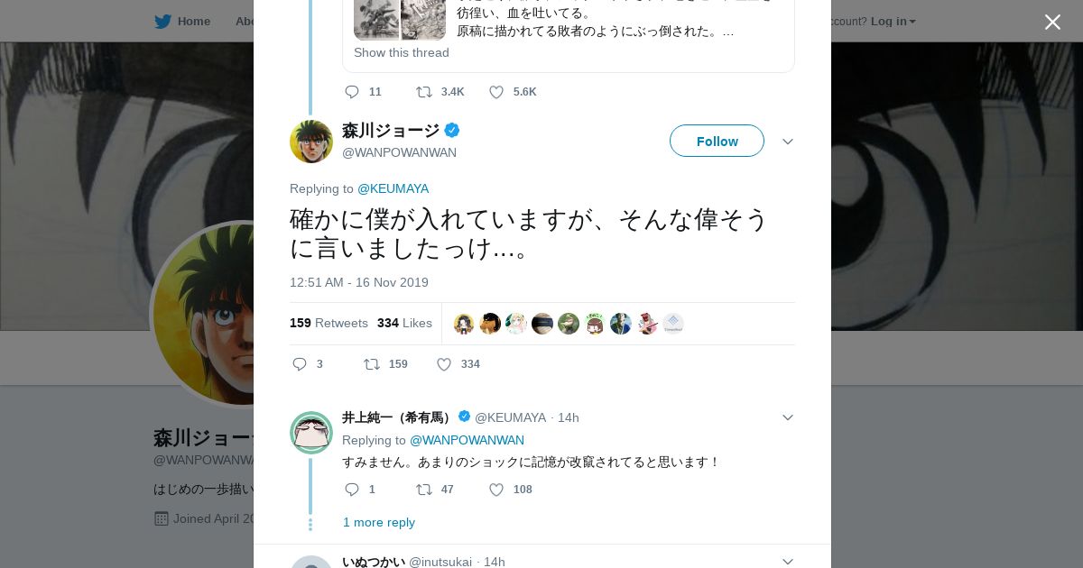Follow 森川ジョージ with the Follow button
This screenshot has height=568, width=1083.
pos(717,142)
